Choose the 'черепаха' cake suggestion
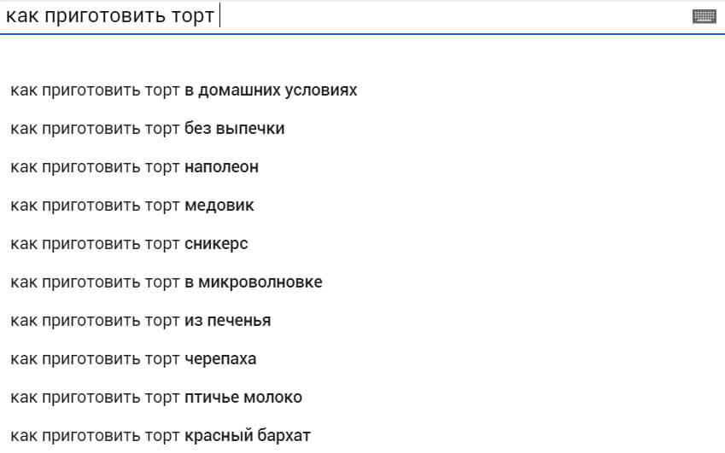This screenshot has width=725, height=453. click(133, 359)
